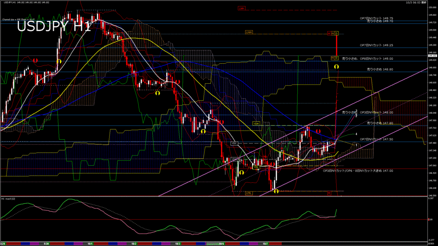The image size is (438, 246).
Task: Click the 売り小さめ 148.80 annotation
Action: pyautogui.click(x=380, y=69)
